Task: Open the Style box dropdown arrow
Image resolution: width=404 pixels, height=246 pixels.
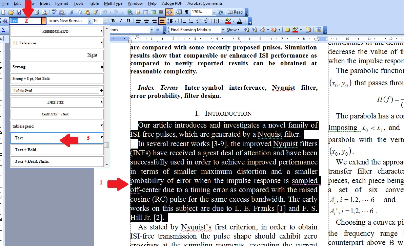Action: tap(44, 21)
